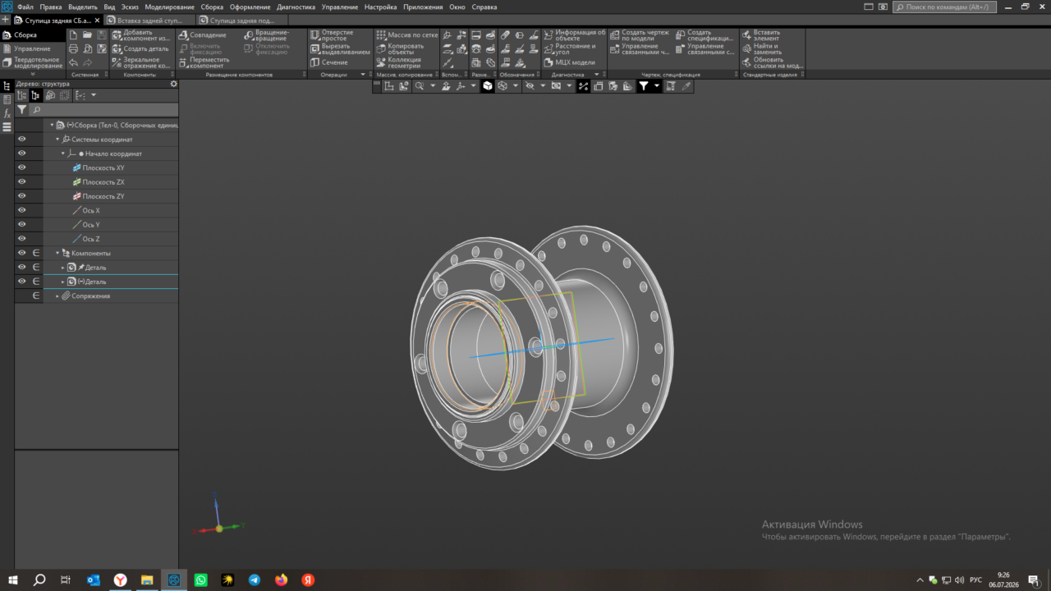Screen dimensions: 1051x591
Task: Launch Firefox from the taskbar
Action: click(282, 580)
